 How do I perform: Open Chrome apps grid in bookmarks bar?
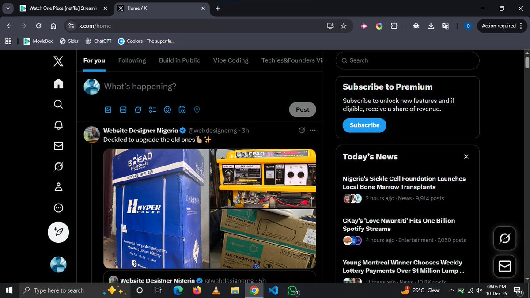point(8,41)
